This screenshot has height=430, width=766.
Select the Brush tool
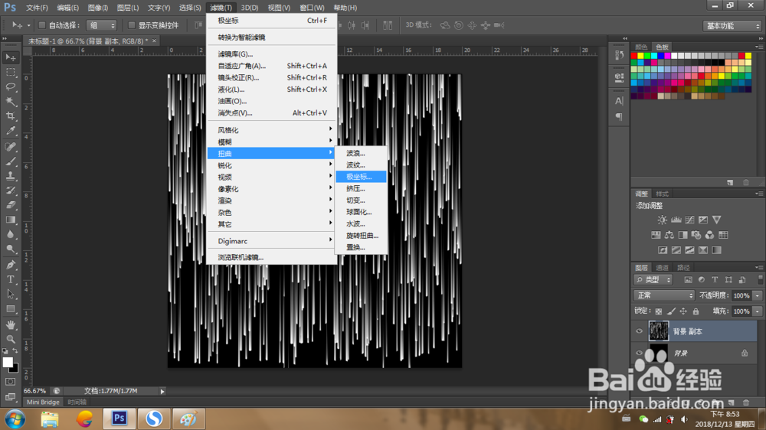[10, 161]
